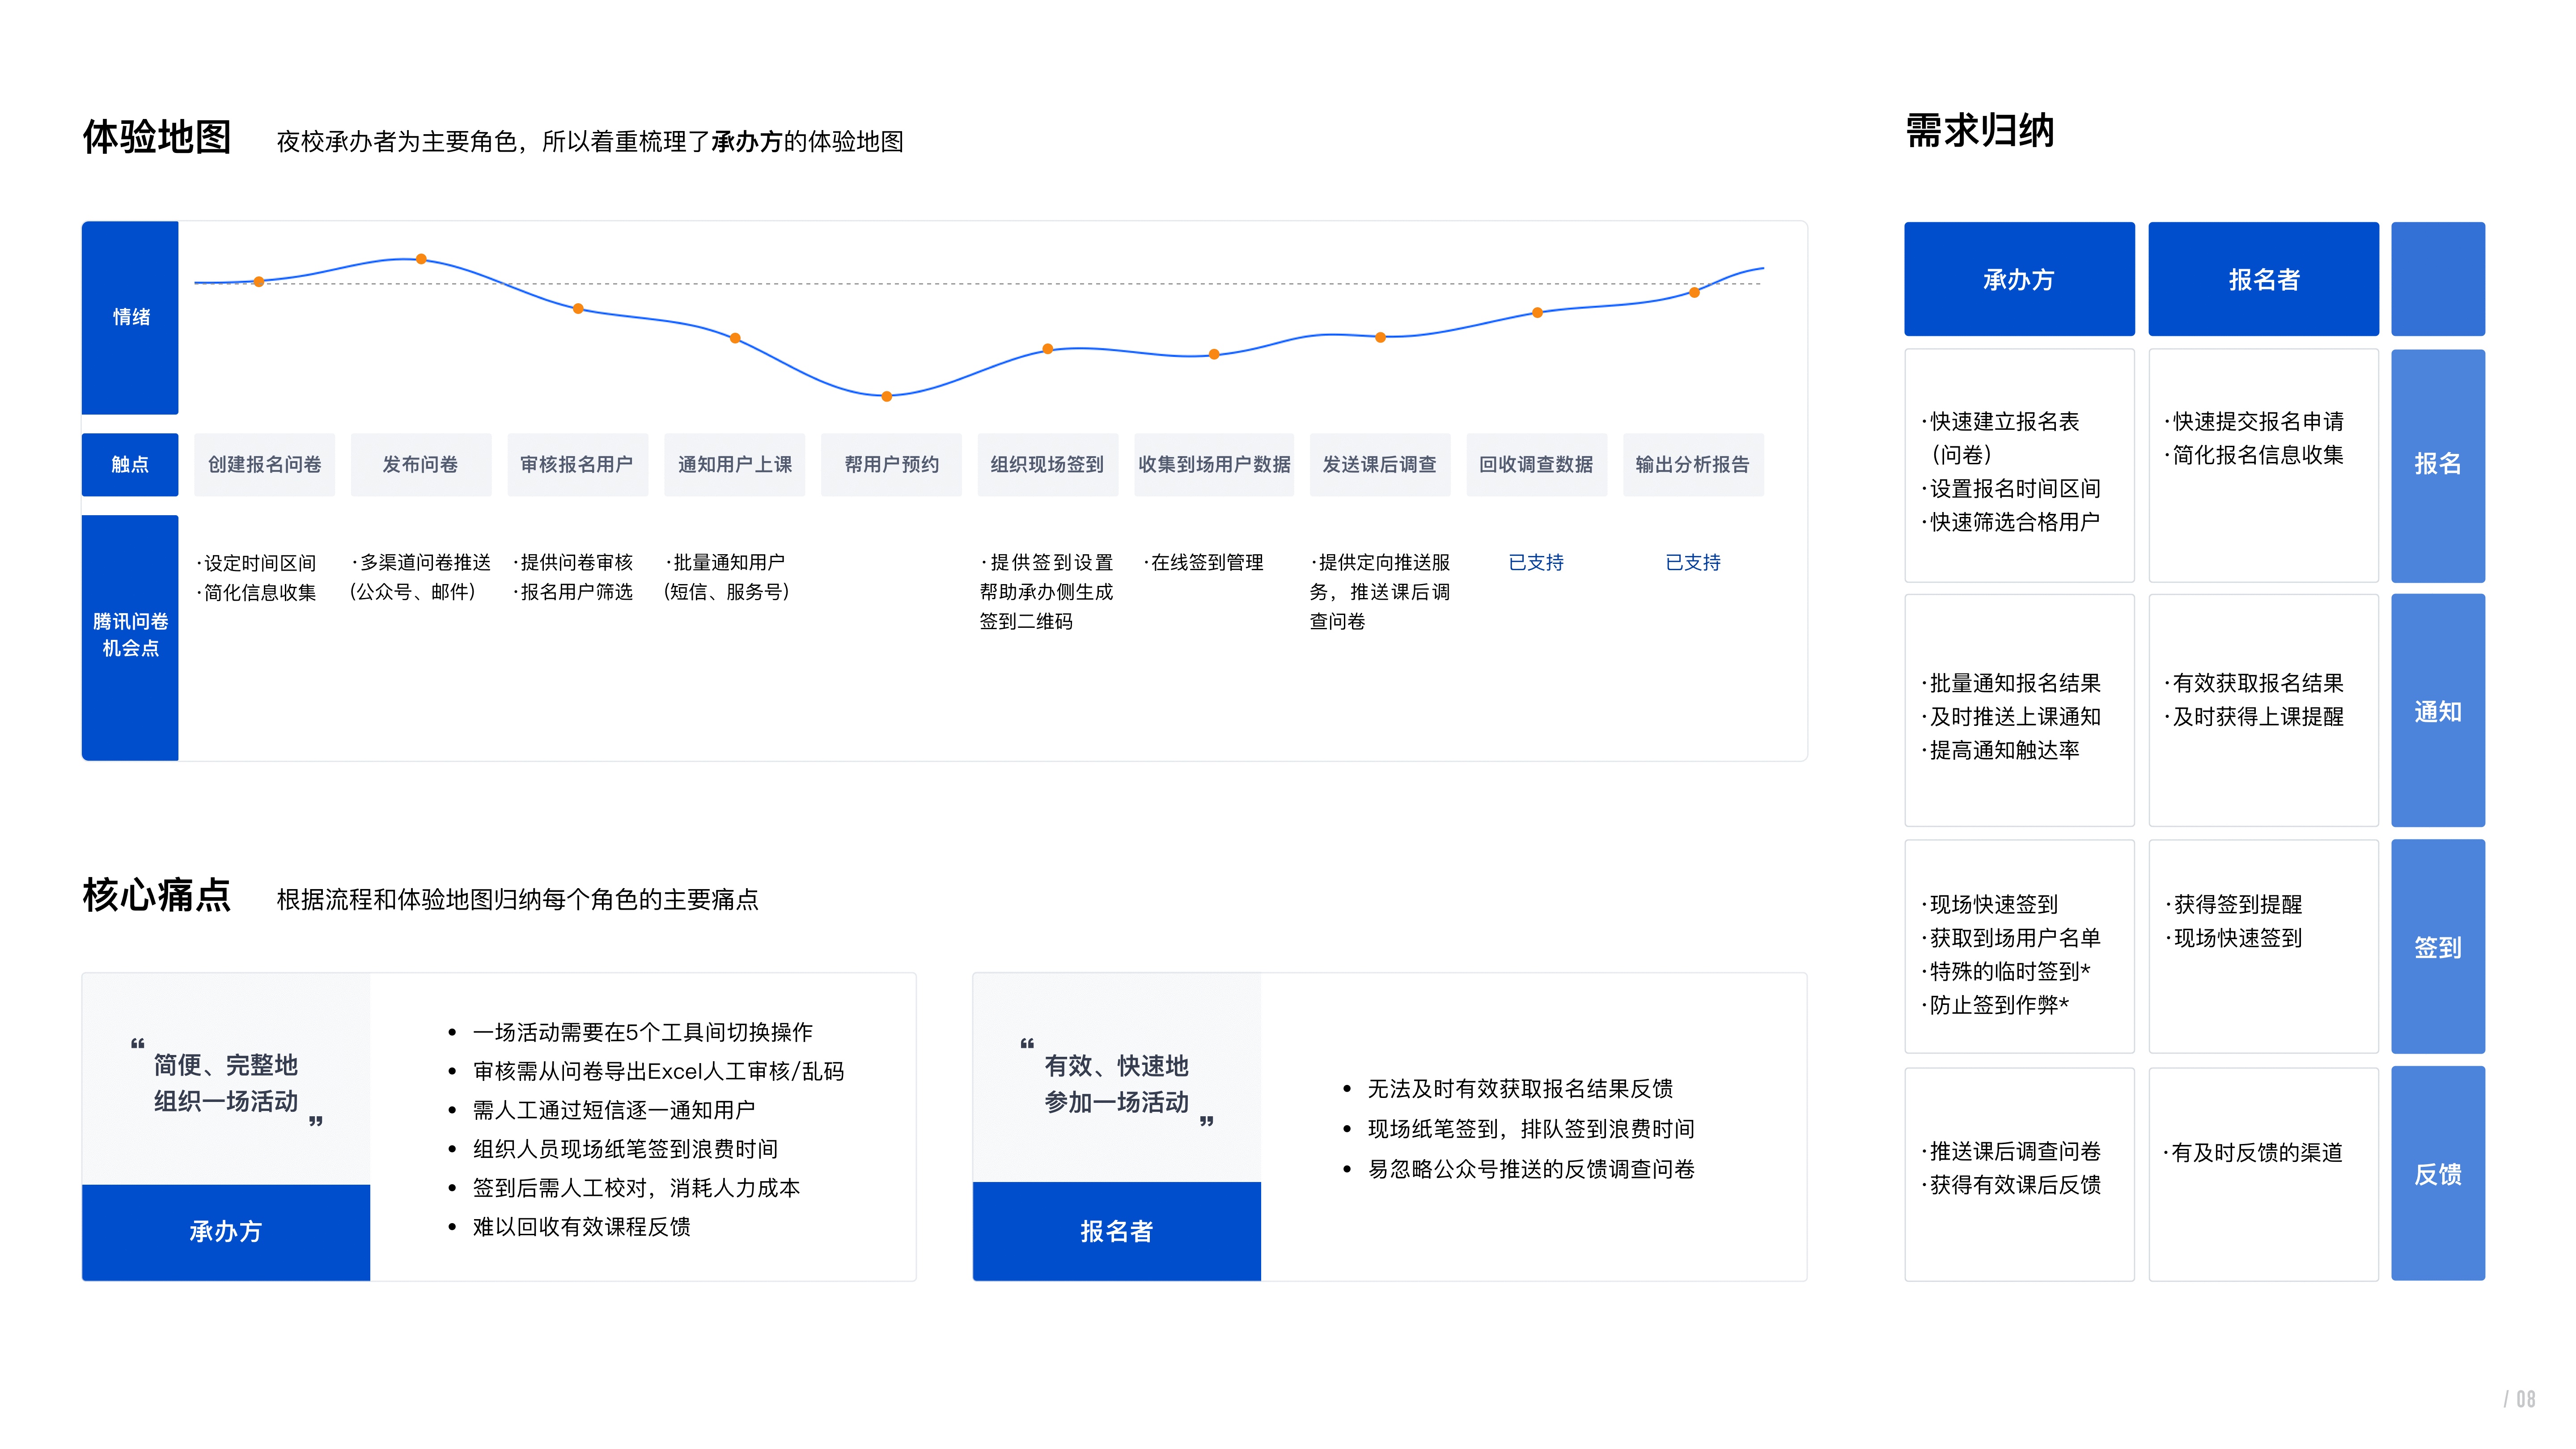Select the 反馈 category block
The image size is (2576, 1449).
click(2437, 1173)
